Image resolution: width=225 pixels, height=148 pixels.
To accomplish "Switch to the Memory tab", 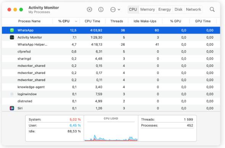I will 148,10.
